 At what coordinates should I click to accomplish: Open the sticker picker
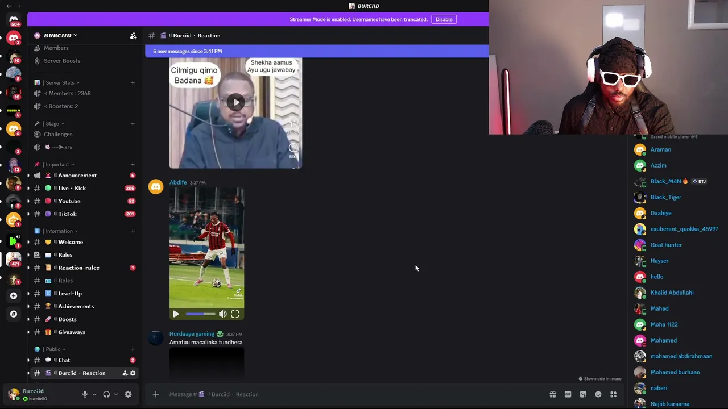pos(583,394)
